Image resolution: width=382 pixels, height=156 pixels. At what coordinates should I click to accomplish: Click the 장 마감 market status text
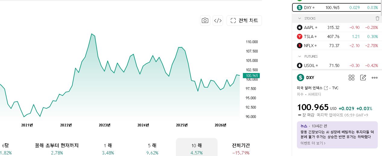click(x=308, y=115)
